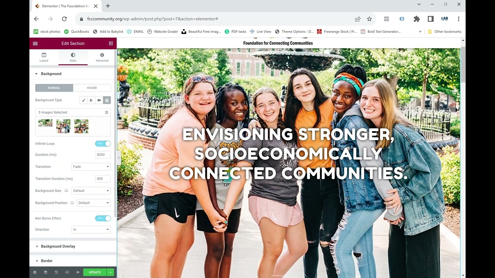Open the Live View bookmark
This screenshot has height=278, width=495.
point(261,32)
